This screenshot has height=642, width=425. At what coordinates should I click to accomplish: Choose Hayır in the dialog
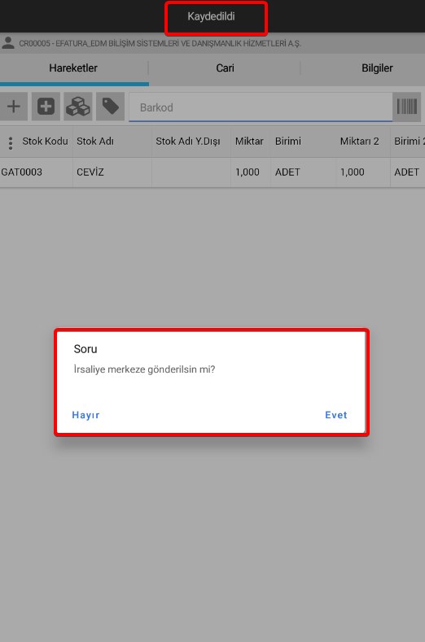(x=85, y=415)
